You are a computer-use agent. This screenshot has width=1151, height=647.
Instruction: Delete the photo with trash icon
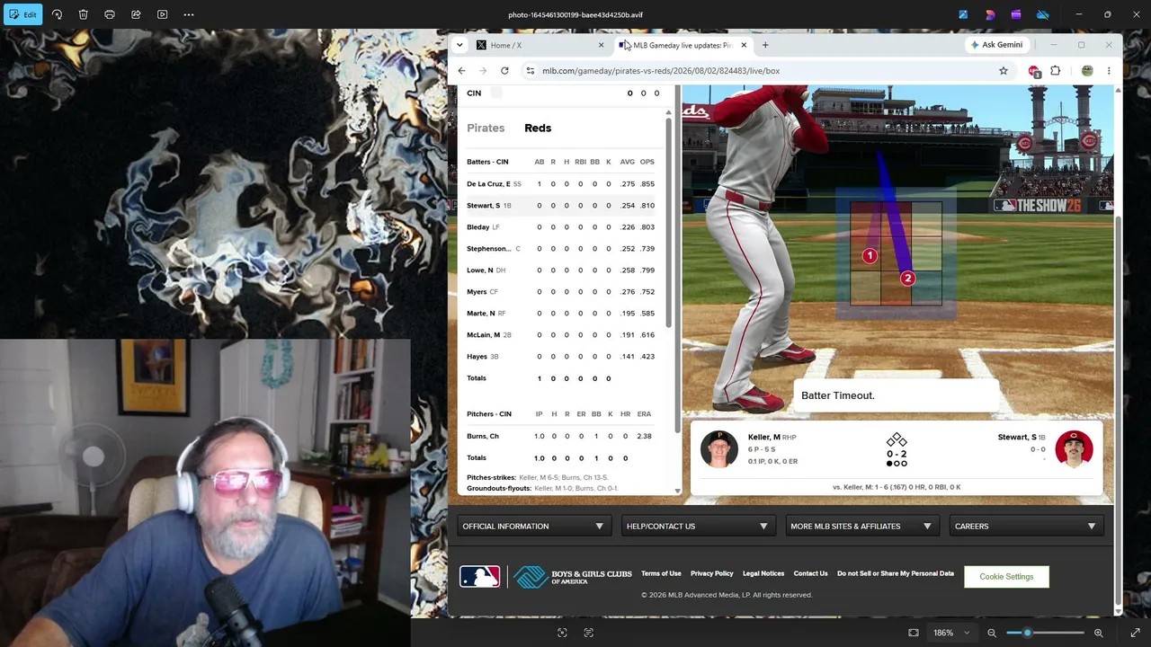(x=83, y=14)
